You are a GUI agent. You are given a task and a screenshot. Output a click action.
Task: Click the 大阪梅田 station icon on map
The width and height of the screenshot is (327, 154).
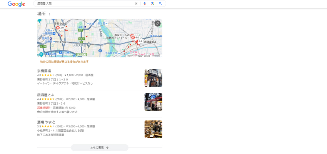point(54,33)
